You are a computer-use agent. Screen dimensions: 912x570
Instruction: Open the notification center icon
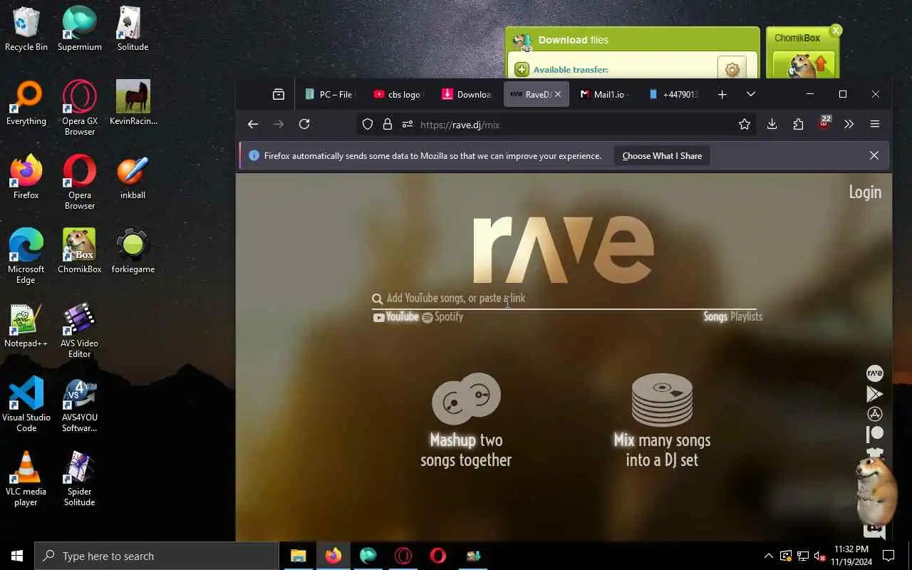888,556
